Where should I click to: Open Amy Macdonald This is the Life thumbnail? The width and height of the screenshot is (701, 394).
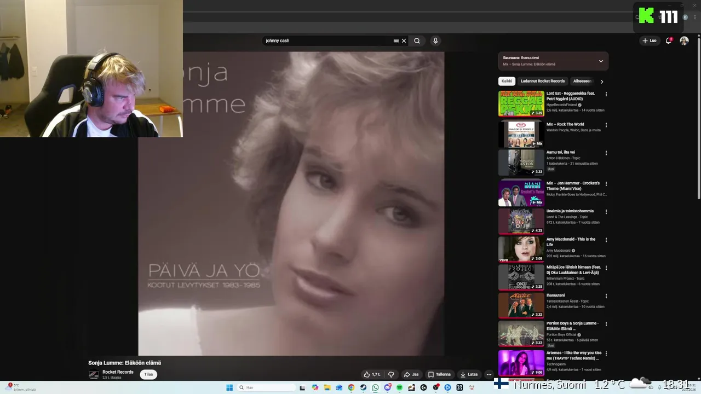[521, 249]
